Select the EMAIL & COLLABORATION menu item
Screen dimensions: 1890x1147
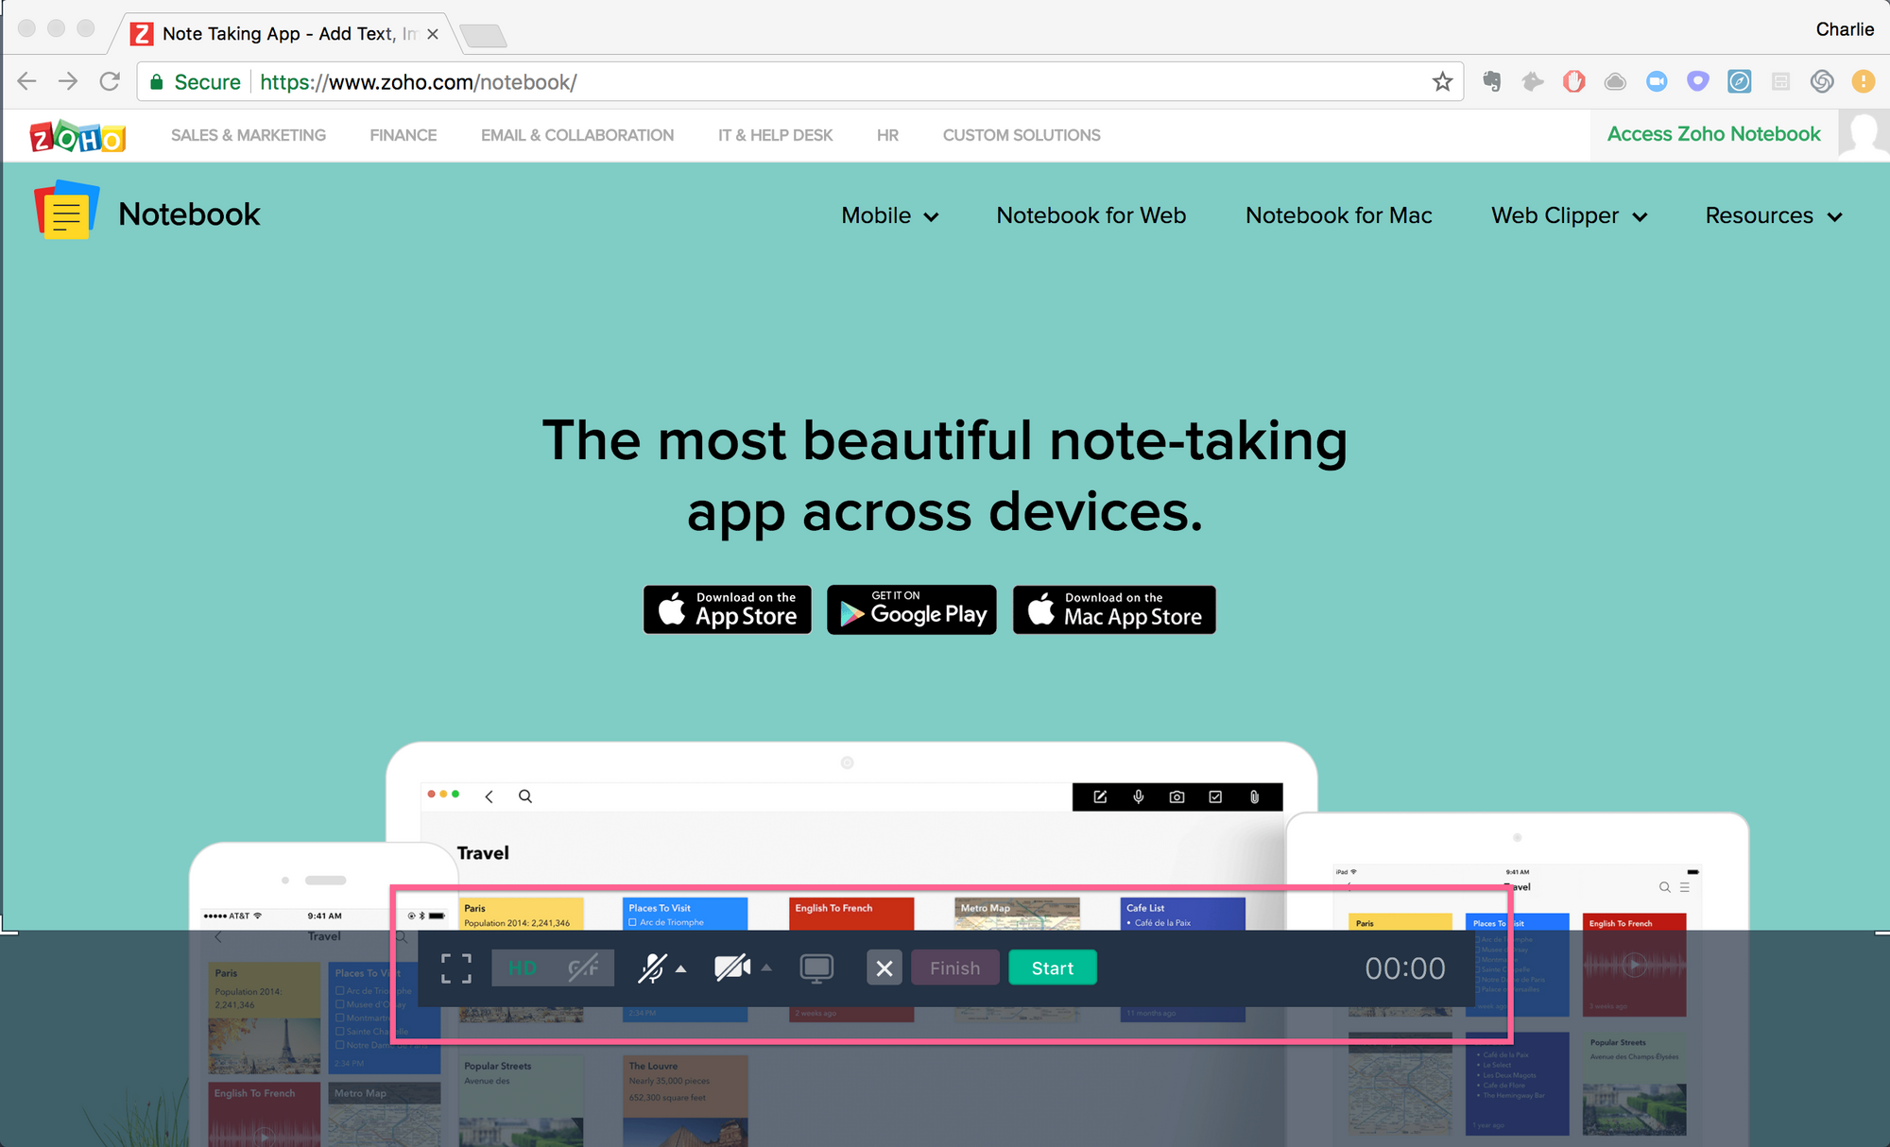coord(576,135)
